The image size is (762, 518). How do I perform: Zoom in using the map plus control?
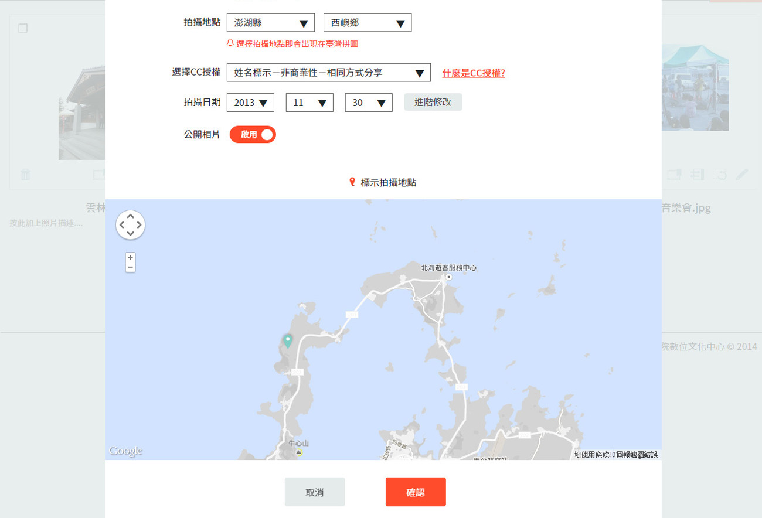click(130, 257)
